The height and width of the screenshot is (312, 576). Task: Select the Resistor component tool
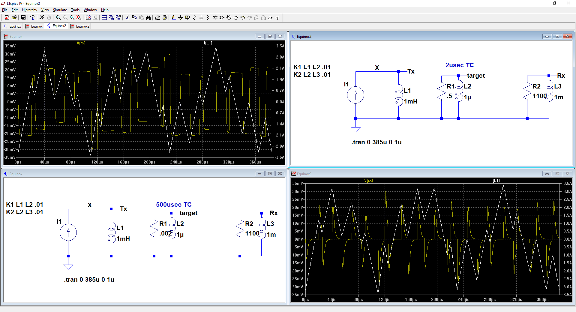point(194,18)
